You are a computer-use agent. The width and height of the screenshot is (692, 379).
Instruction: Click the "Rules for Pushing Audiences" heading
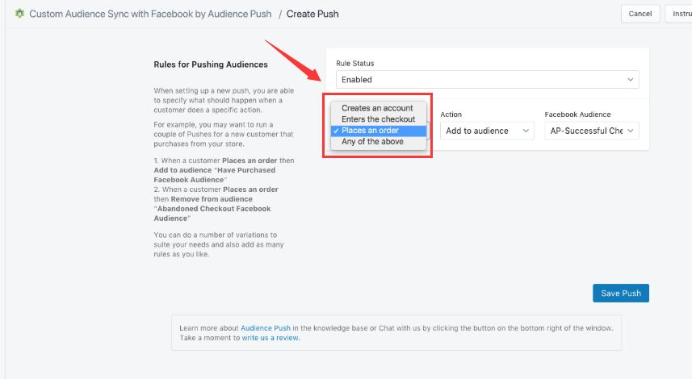point(211,65)
